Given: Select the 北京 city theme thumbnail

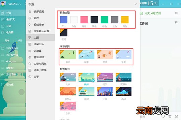Looking at the screenshot, I should 68,77.
